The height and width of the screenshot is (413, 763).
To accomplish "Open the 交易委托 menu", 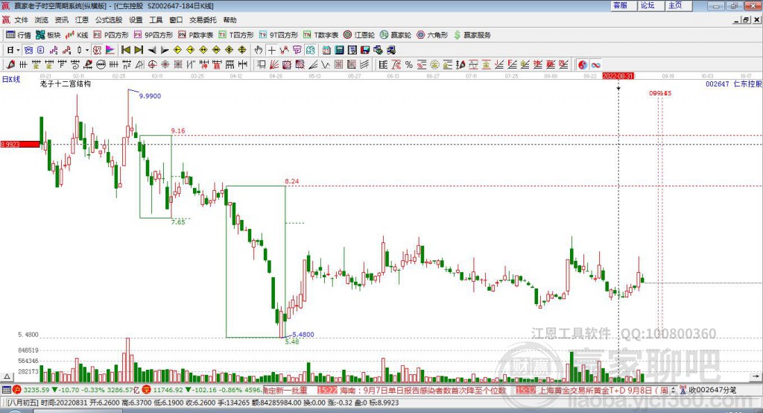I will 203,20.
